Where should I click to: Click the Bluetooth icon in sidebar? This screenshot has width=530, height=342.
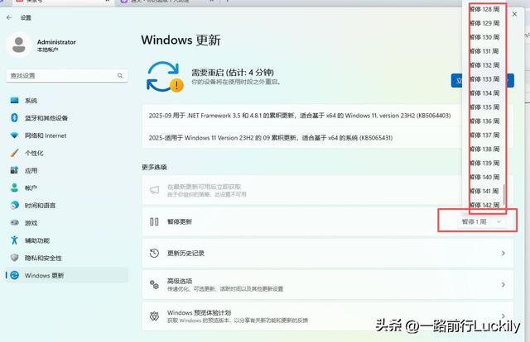point(15,117)
